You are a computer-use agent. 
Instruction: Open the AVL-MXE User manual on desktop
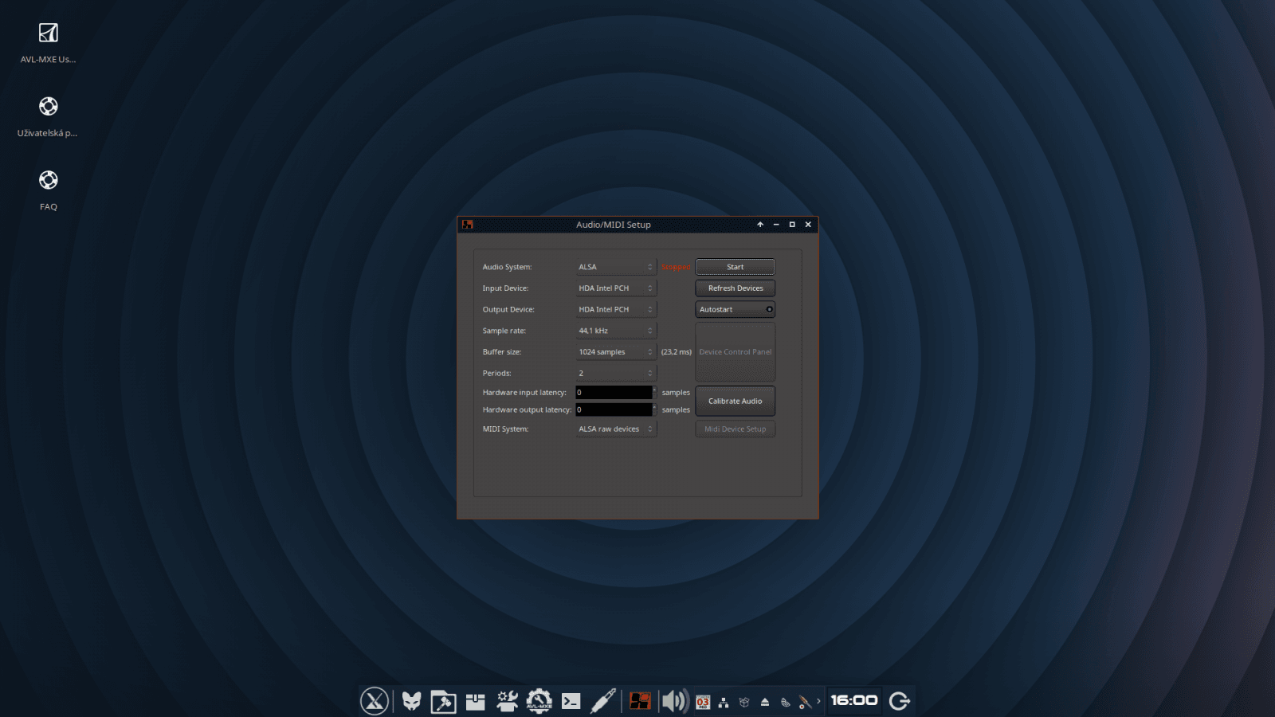tap(48, 40)
